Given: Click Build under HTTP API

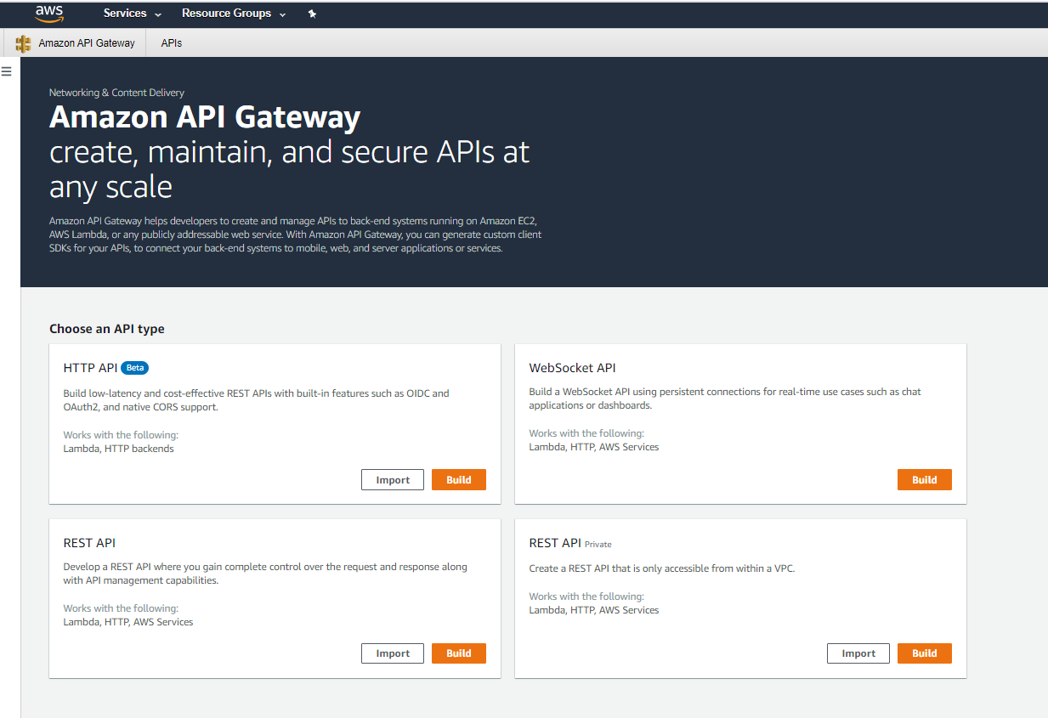Looking at the screenshot, I should pos(459,480).
